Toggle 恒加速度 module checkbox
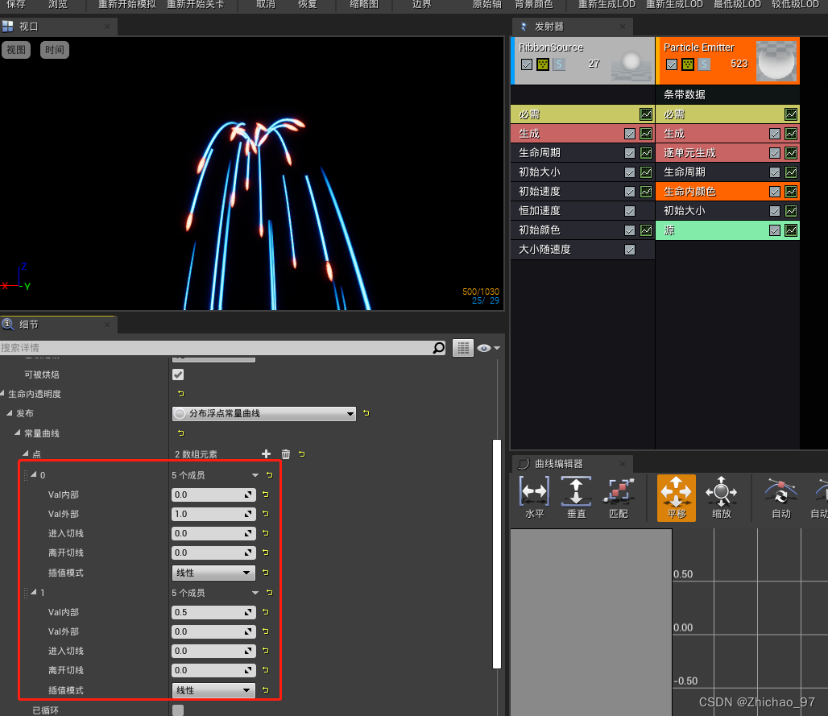The image size is (828, 716). (629, 211)
